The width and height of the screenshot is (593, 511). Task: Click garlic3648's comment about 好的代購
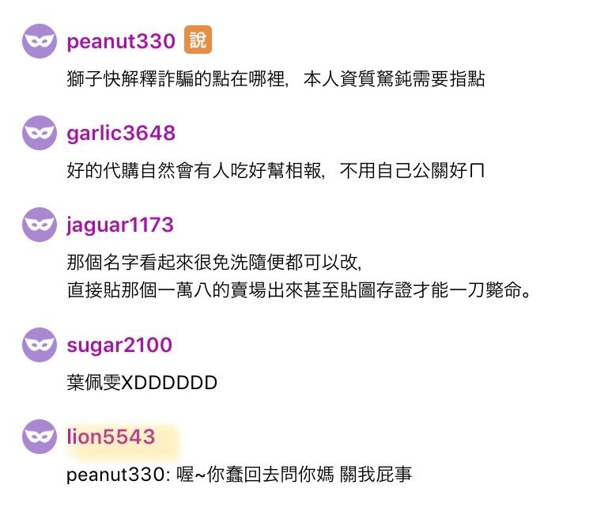pos(275,171)
